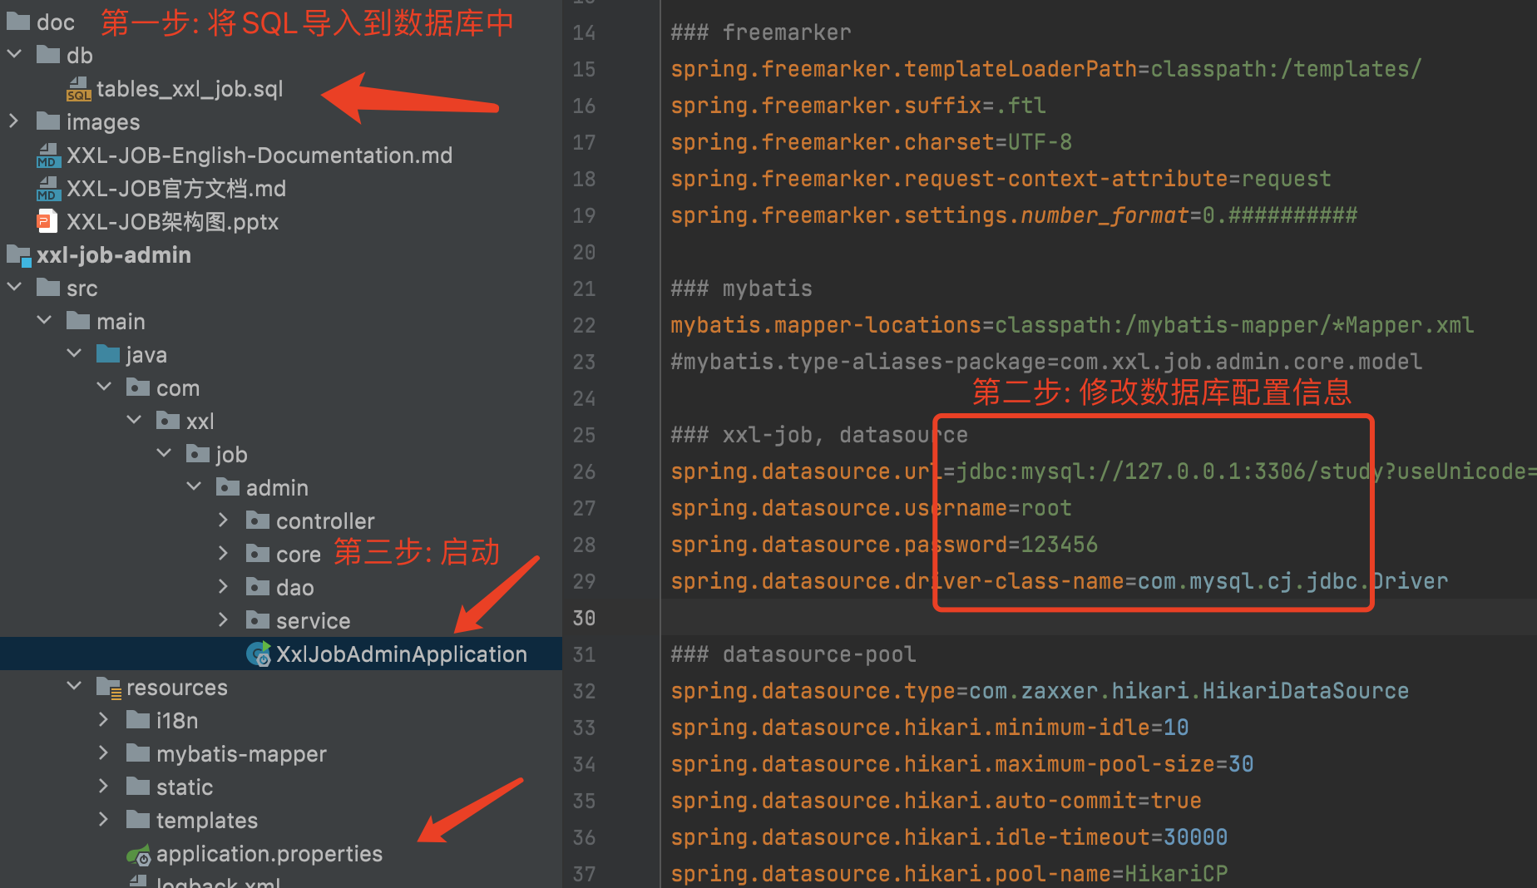Click line number 30 in gutter
The image size is (1537, 888).
[584, 618]
